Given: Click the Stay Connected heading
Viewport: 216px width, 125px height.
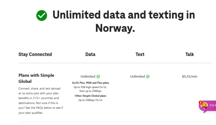Looking at the screenshot, I should pyautogui.click(x=35, y=54).
